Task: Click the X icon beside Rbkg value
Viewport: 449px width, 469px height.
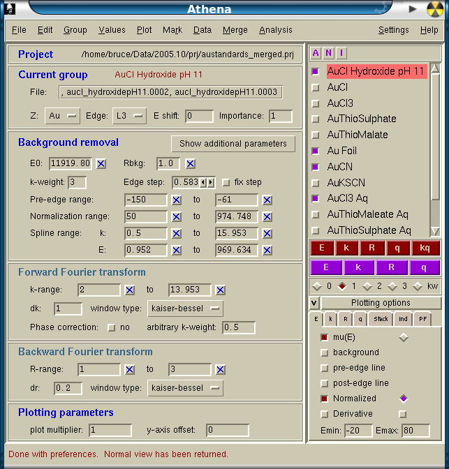Action: 190,164
